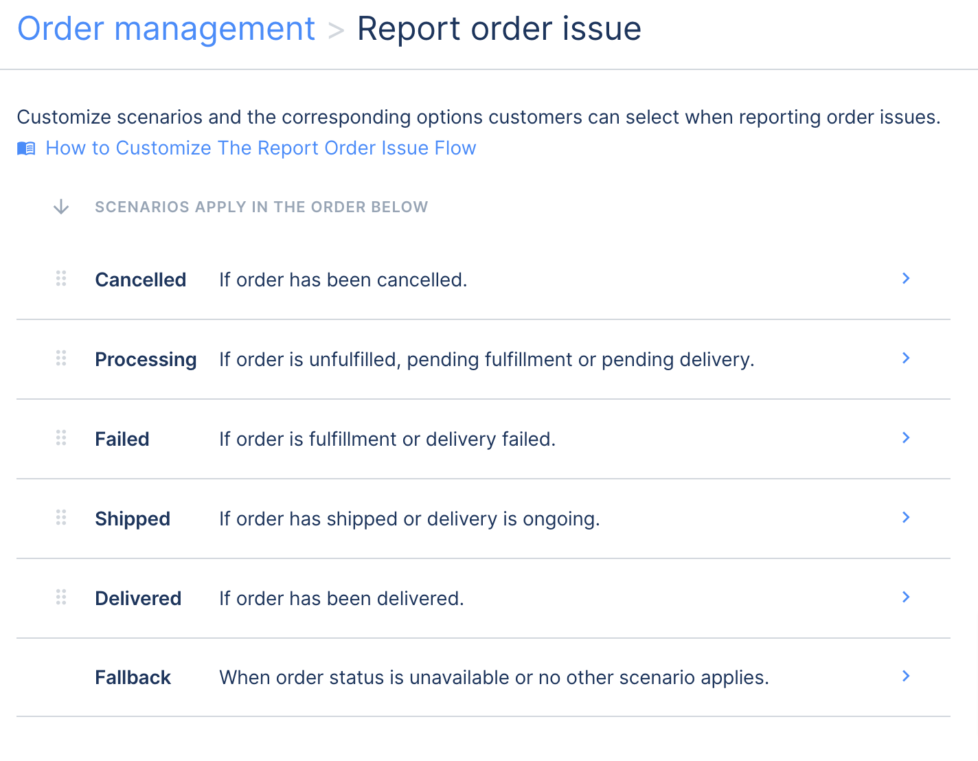Click the drag handle for Processing scenario
The width and height of the screenshot is (978, 761).
click(x=61, y=358)
